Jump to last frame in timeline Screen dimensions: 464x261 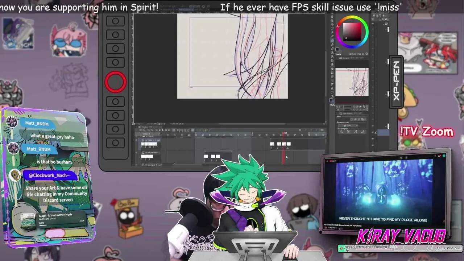pos(169,130)
